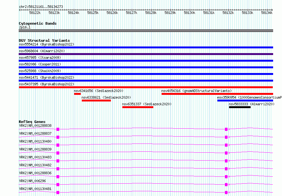This screenshot has height=196, width=282.
Task: Click the nsv5441471 (ByrskaBishop2022) variant label
Action: click(x=47, y=77)
